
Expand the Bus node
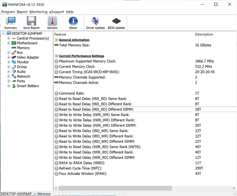point(9,53)
